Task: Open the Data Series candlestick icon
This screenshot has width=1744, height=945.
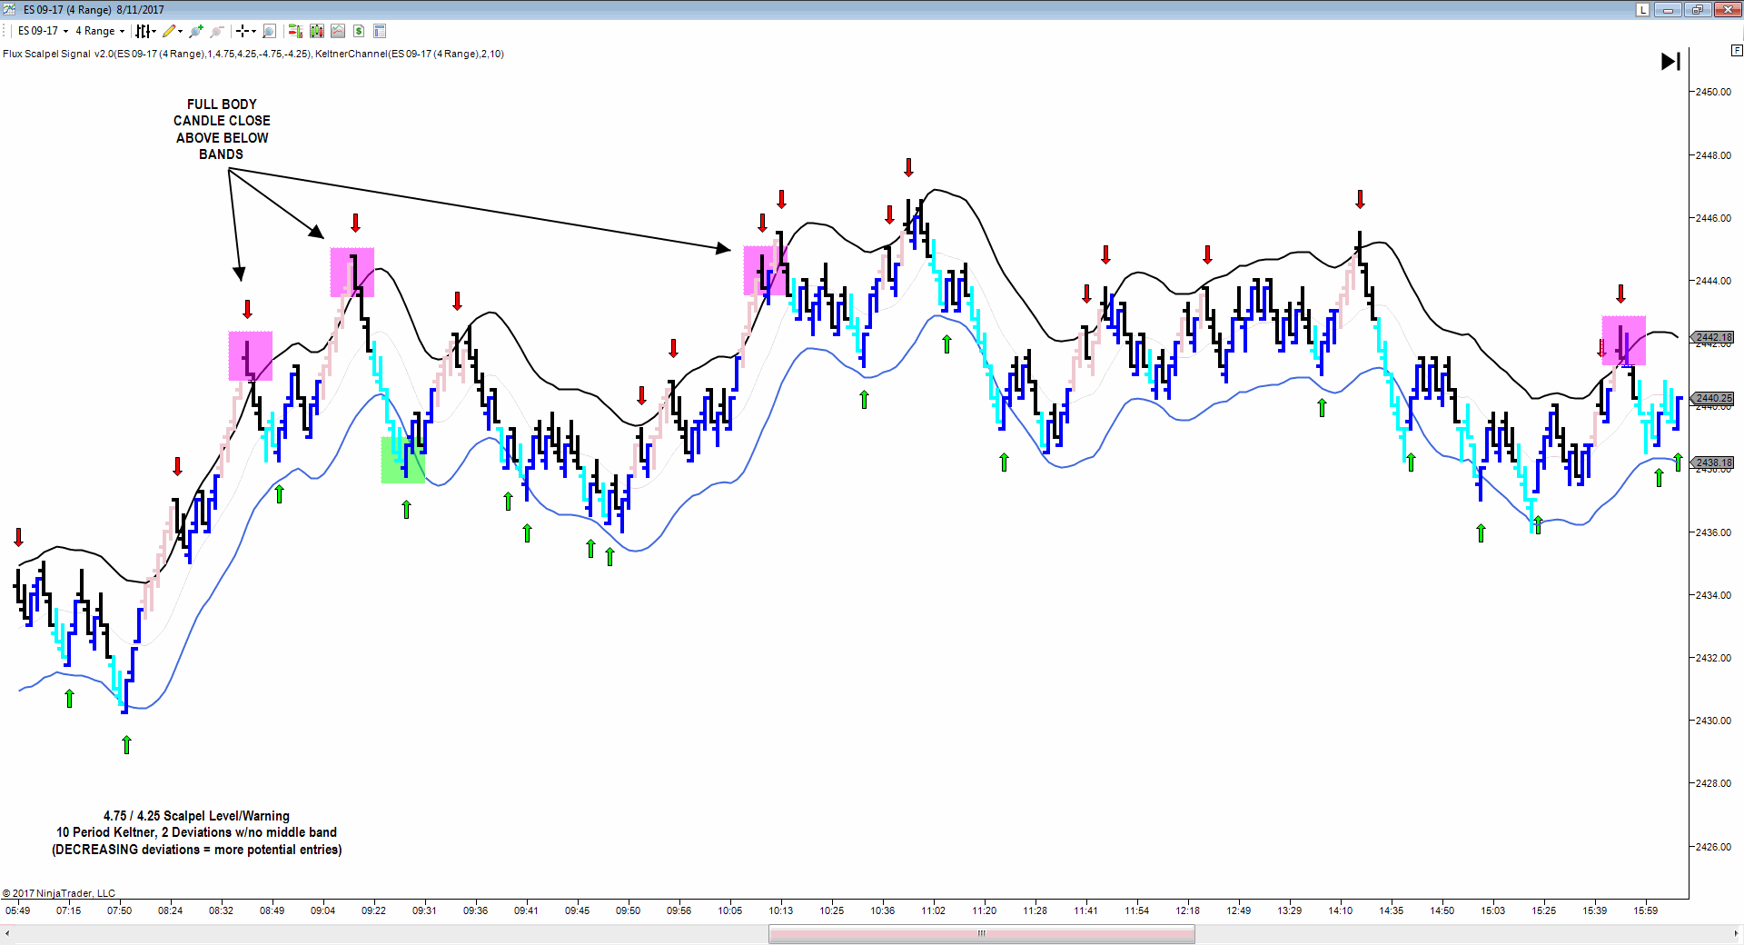Action: 316,31
